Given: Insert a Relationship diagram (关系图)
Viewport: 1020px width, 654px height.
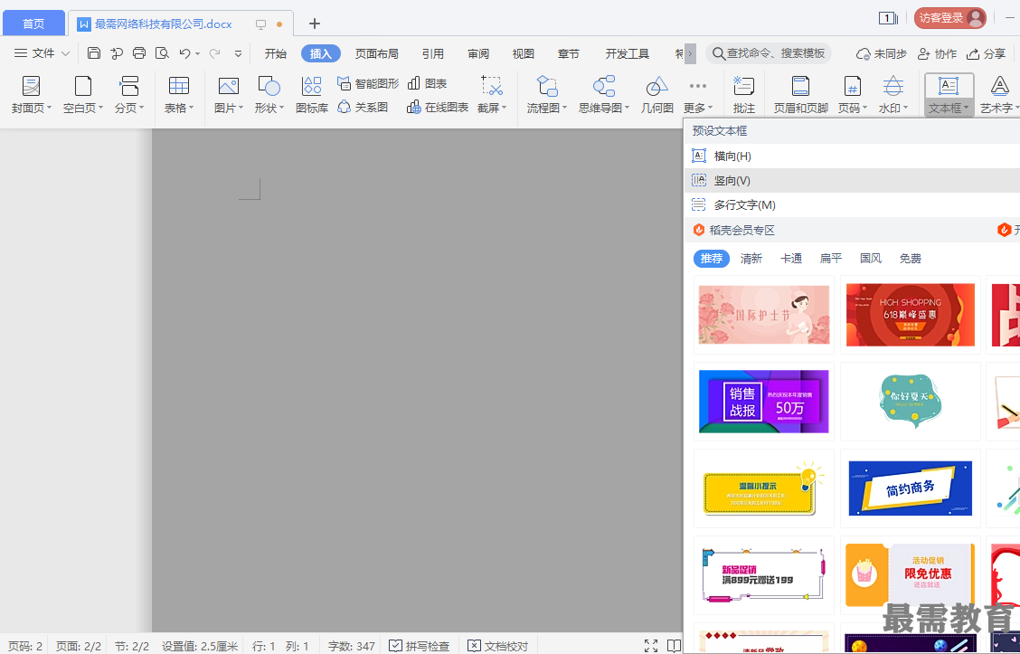Looking at the screenshot, I should tap(363, 107).
